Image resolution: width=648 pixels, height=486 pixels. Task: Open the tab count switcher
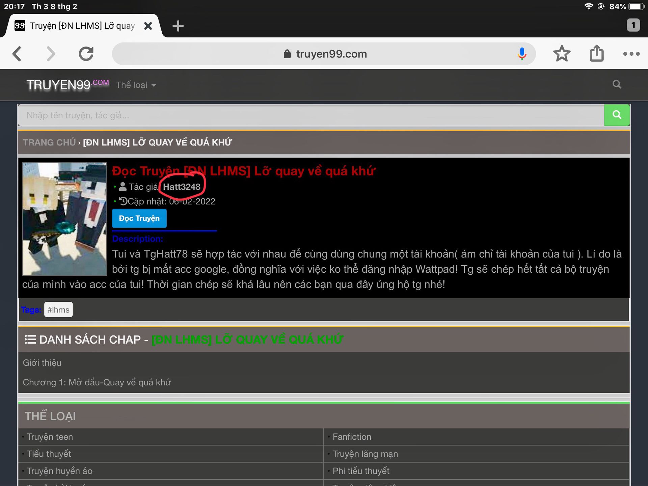coord(633,25)
